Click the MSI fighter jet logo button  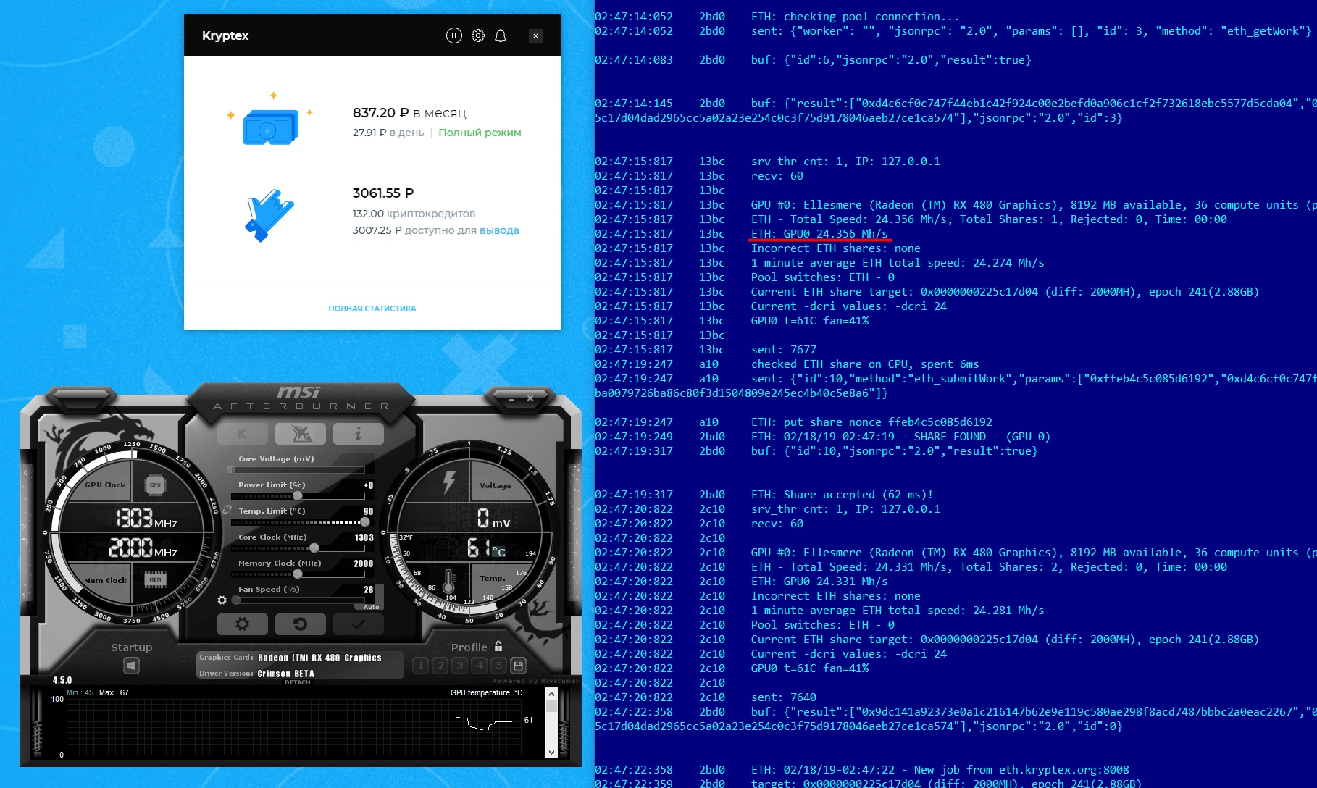tap(301, 434)
